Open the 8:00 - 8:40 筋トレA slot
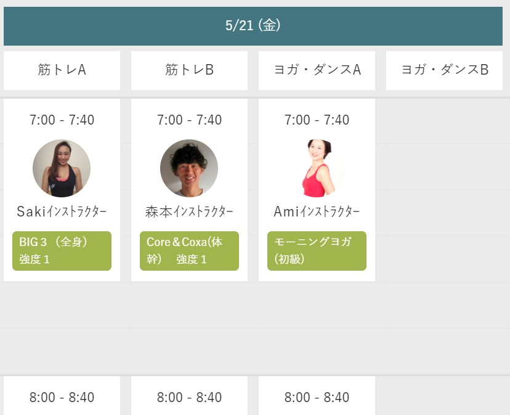Screen dimensions: 510x415 62,398
